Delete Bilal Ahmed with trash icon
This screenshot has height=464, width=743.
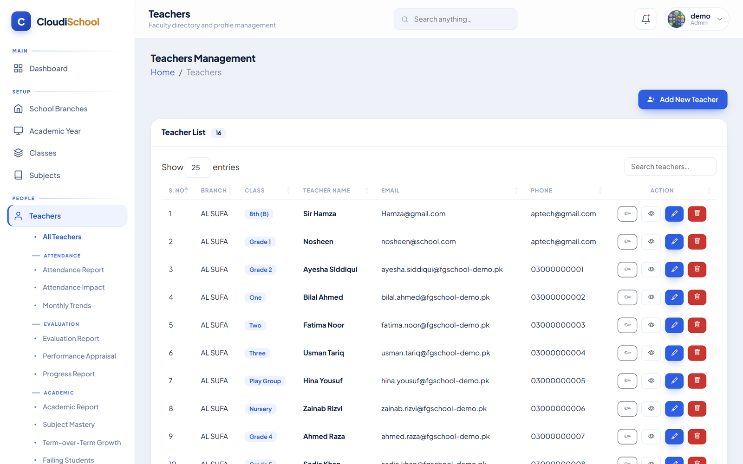coord(697,297)
